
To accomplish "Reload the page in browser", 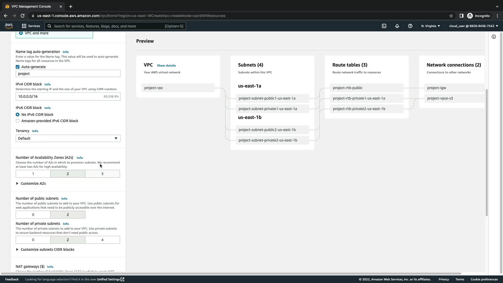I will (x=23, y=16).
